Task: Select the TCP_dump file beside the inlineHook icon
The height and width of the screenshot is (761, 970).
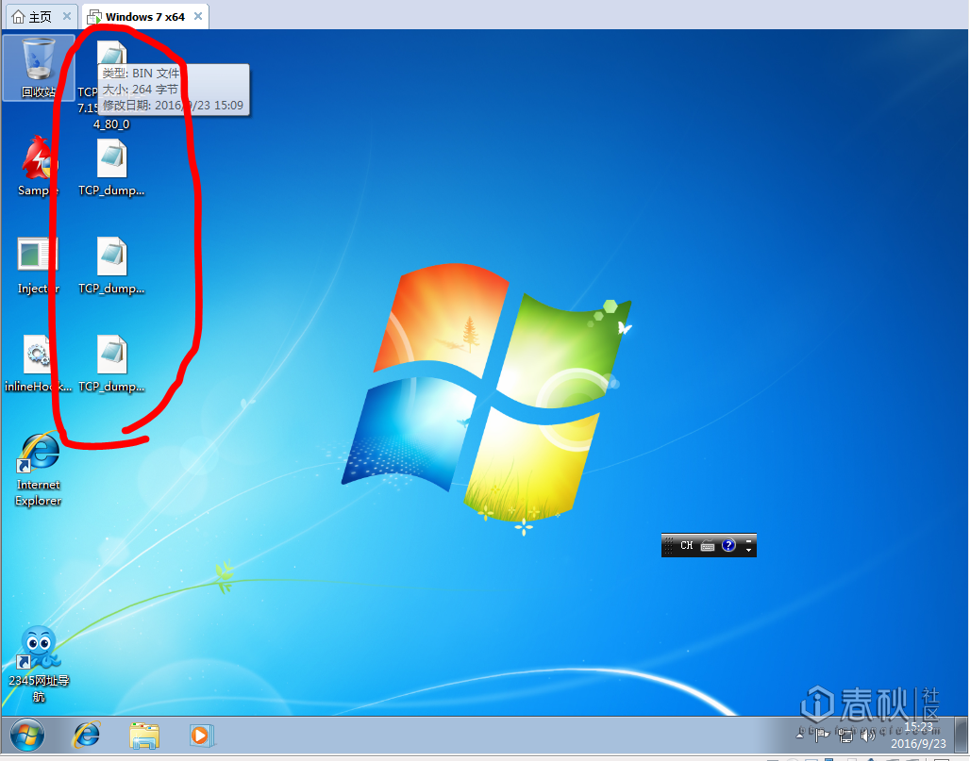Action: [111, 363]
